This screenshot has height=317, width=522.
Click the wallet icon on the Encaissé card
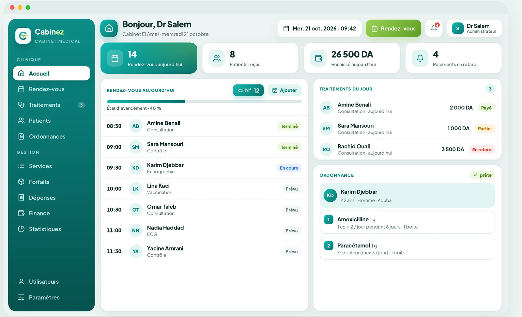pos(319,58)
